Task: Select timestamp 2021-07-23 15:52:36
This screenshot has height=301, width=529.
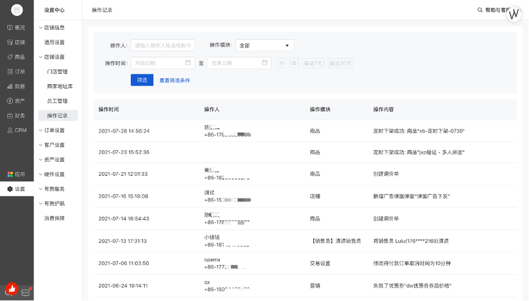Action: [124, 152]
